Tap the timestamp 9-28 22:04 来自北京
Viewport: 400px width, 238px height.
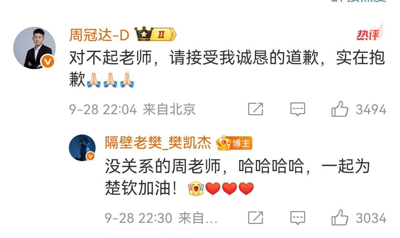pos(132,109)
